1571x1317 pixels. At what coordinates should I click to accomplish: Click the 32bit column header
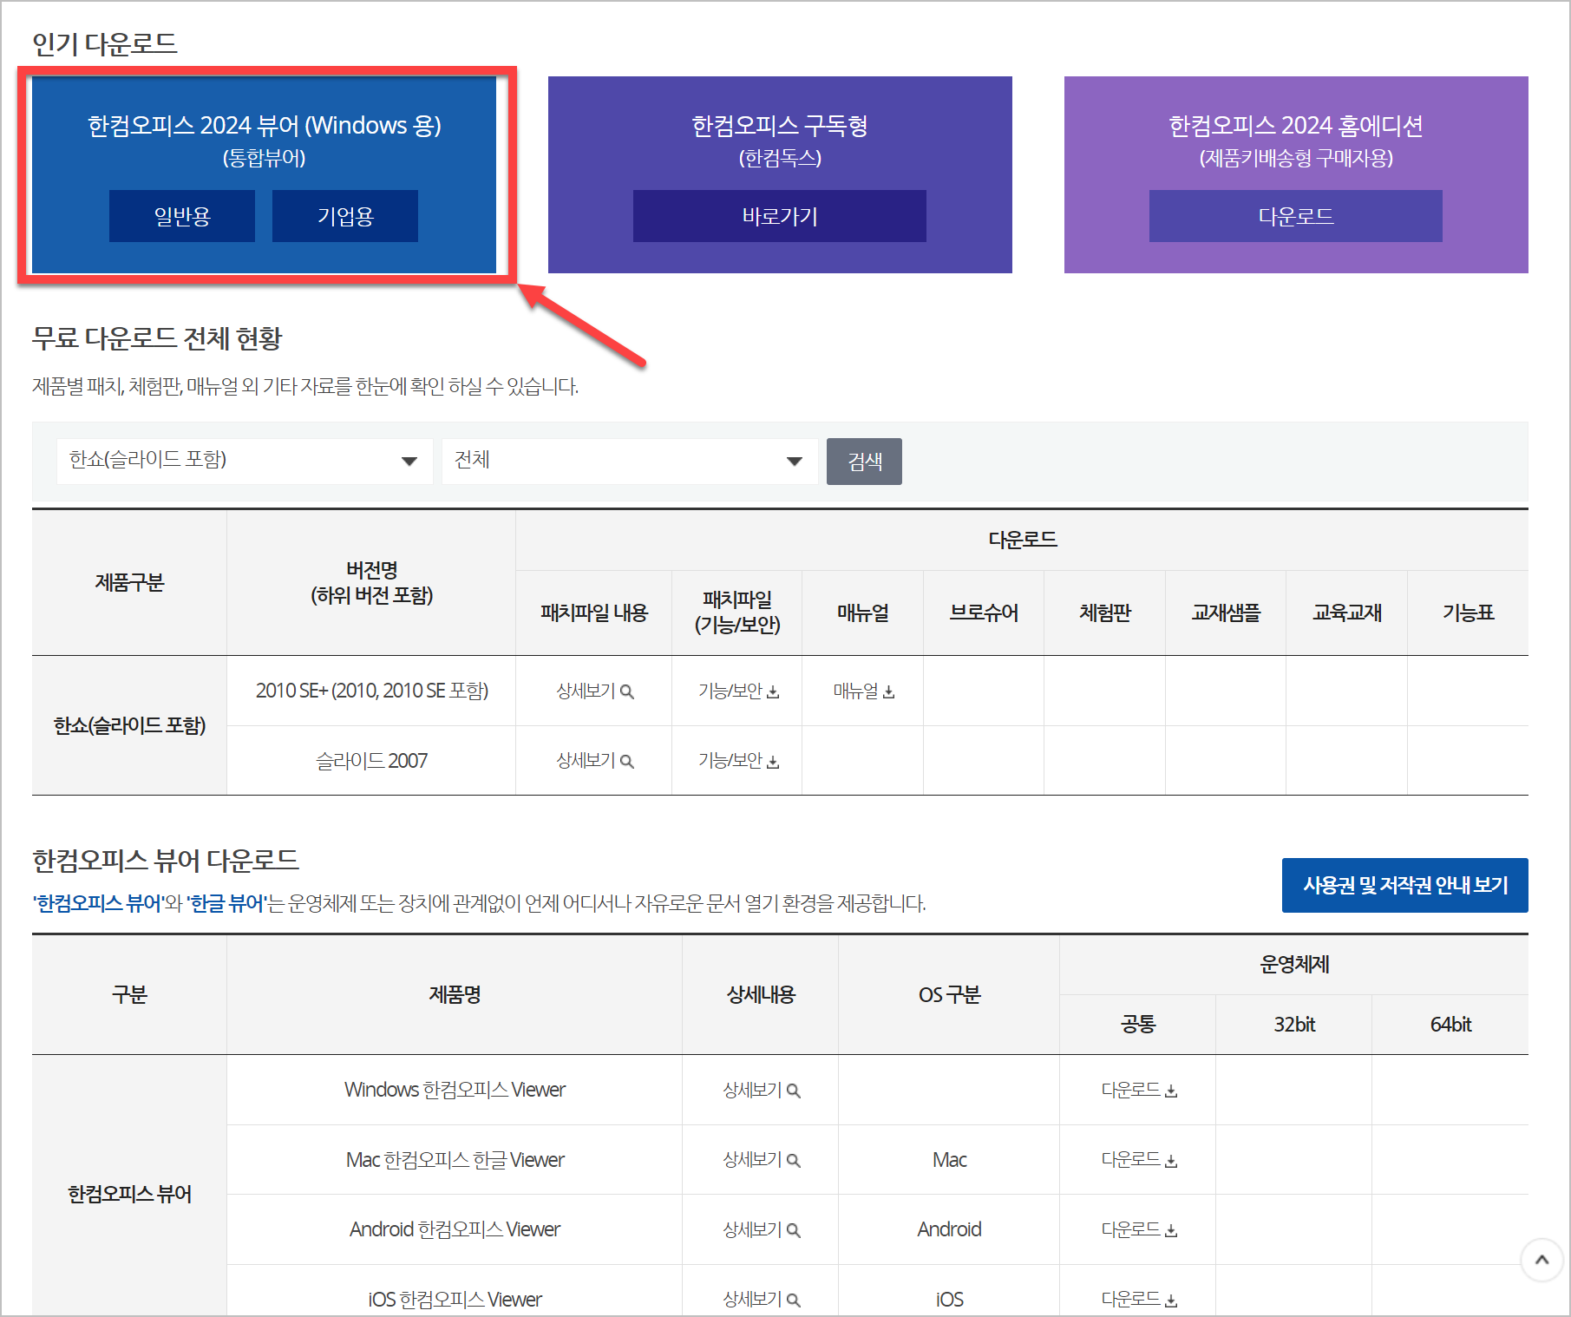click(x=1294, y=1025)
